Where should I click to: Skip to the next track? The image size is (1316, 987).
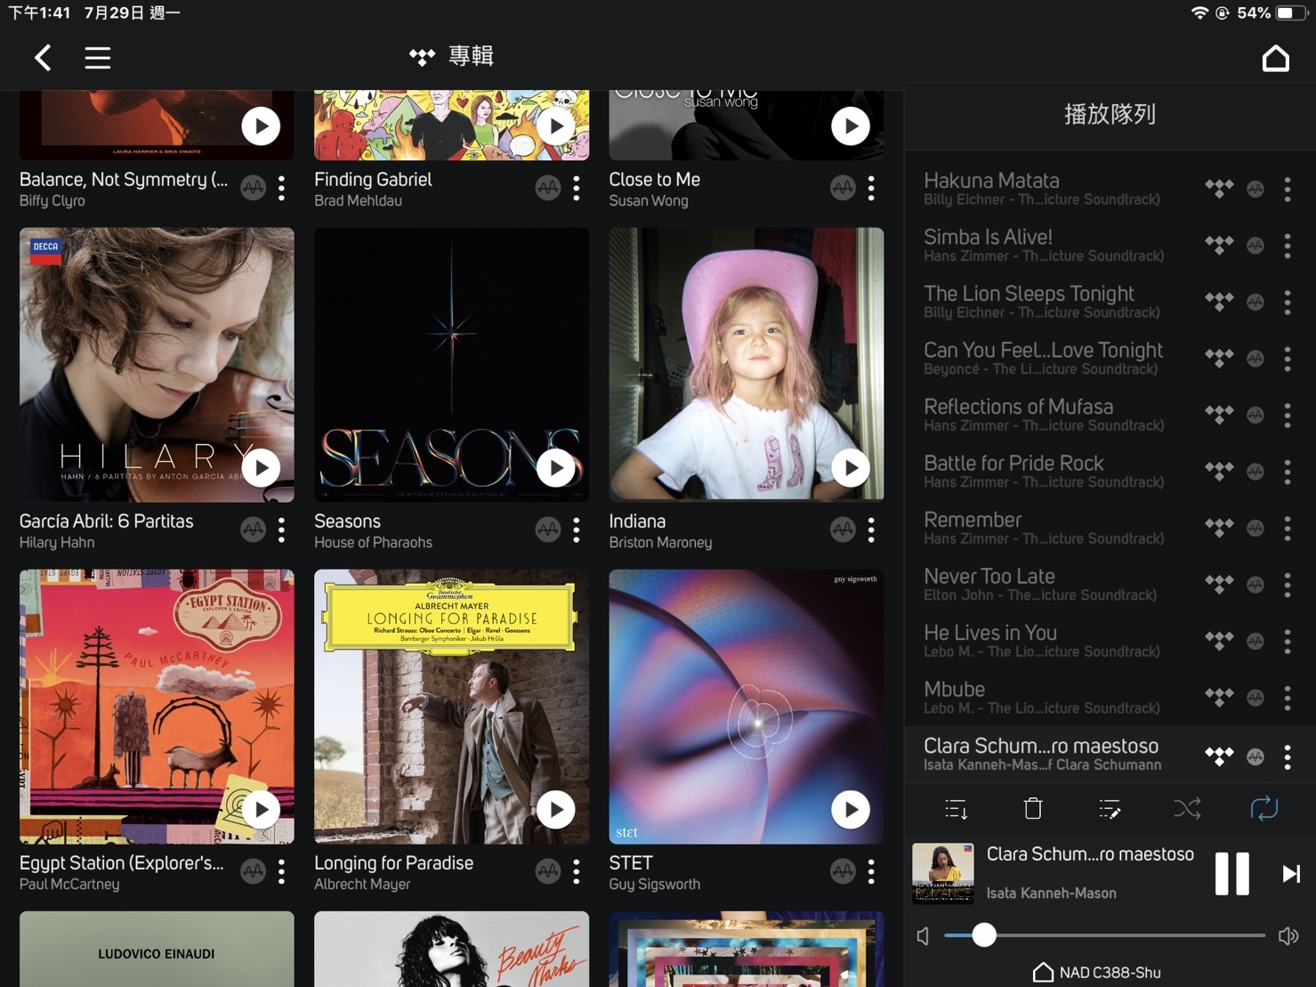pos(1291,874)
